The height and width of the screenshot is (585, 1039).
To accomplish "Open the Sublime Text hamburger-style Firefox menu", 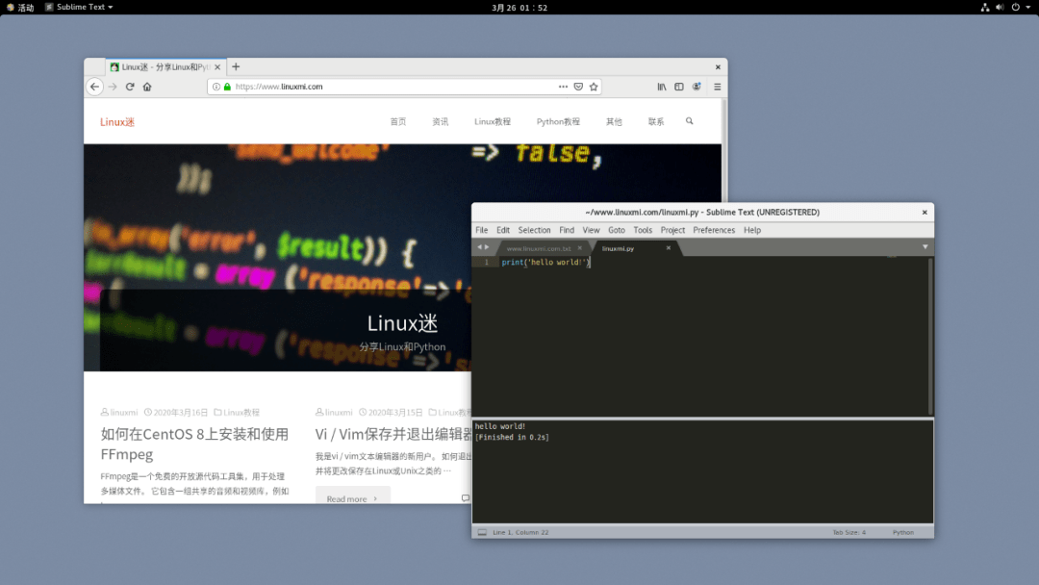I will [x=717, y=86].
